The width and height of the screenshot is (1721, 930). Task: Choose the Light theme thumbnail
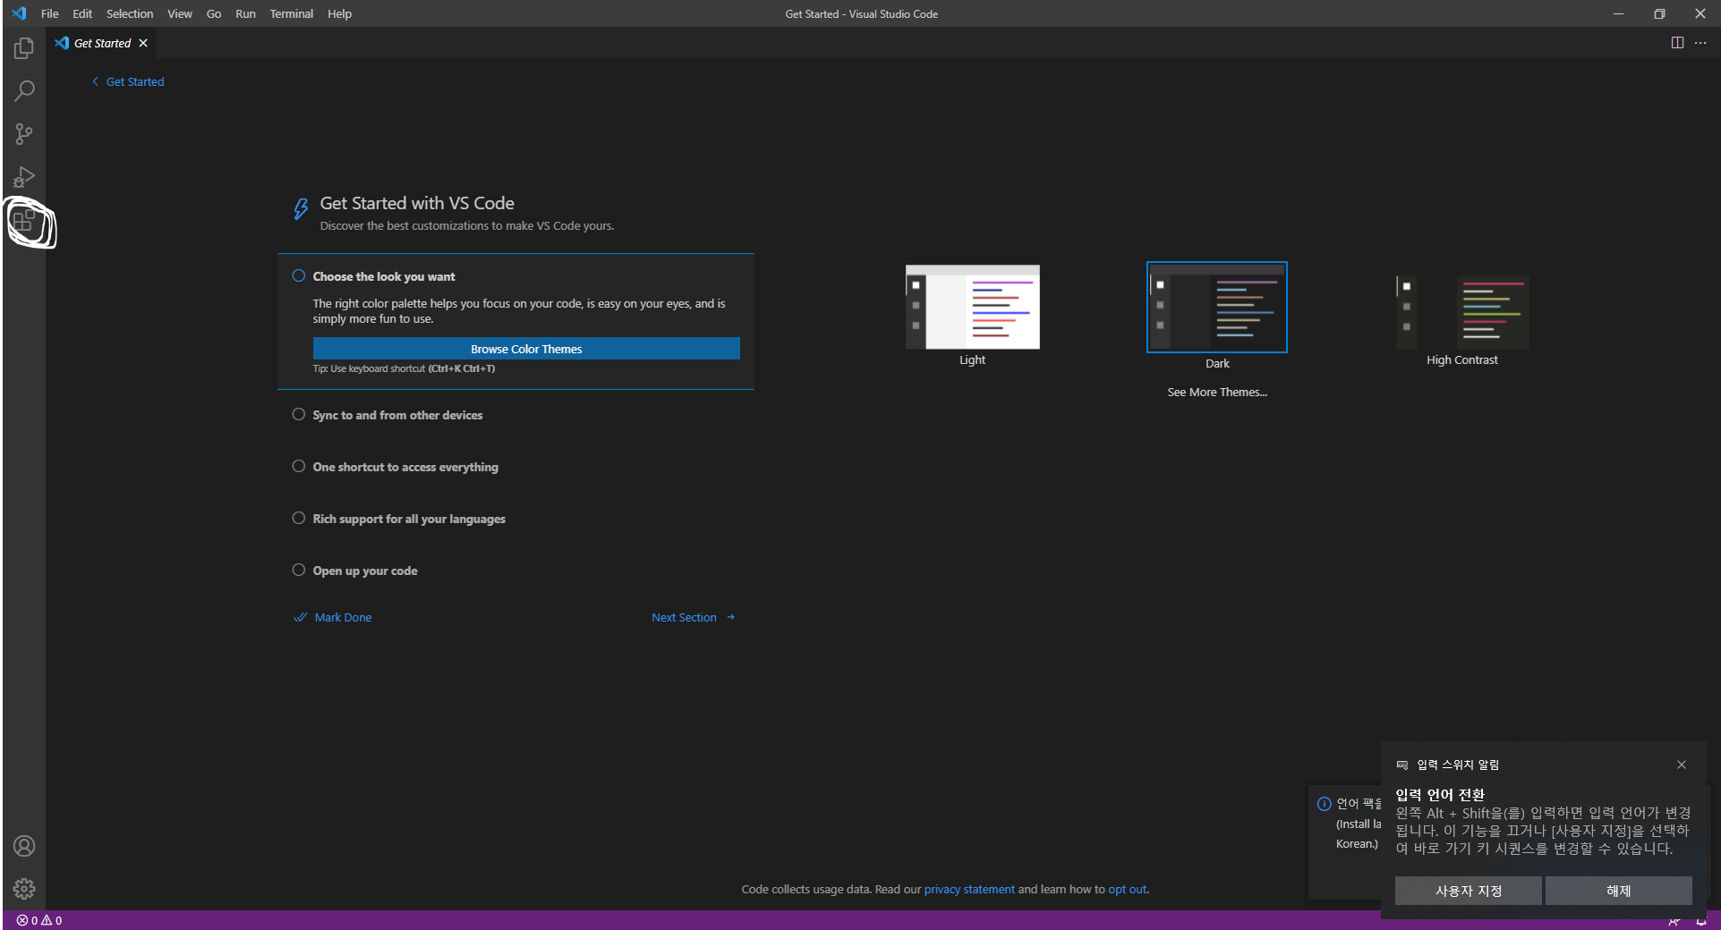coord(973,307)
